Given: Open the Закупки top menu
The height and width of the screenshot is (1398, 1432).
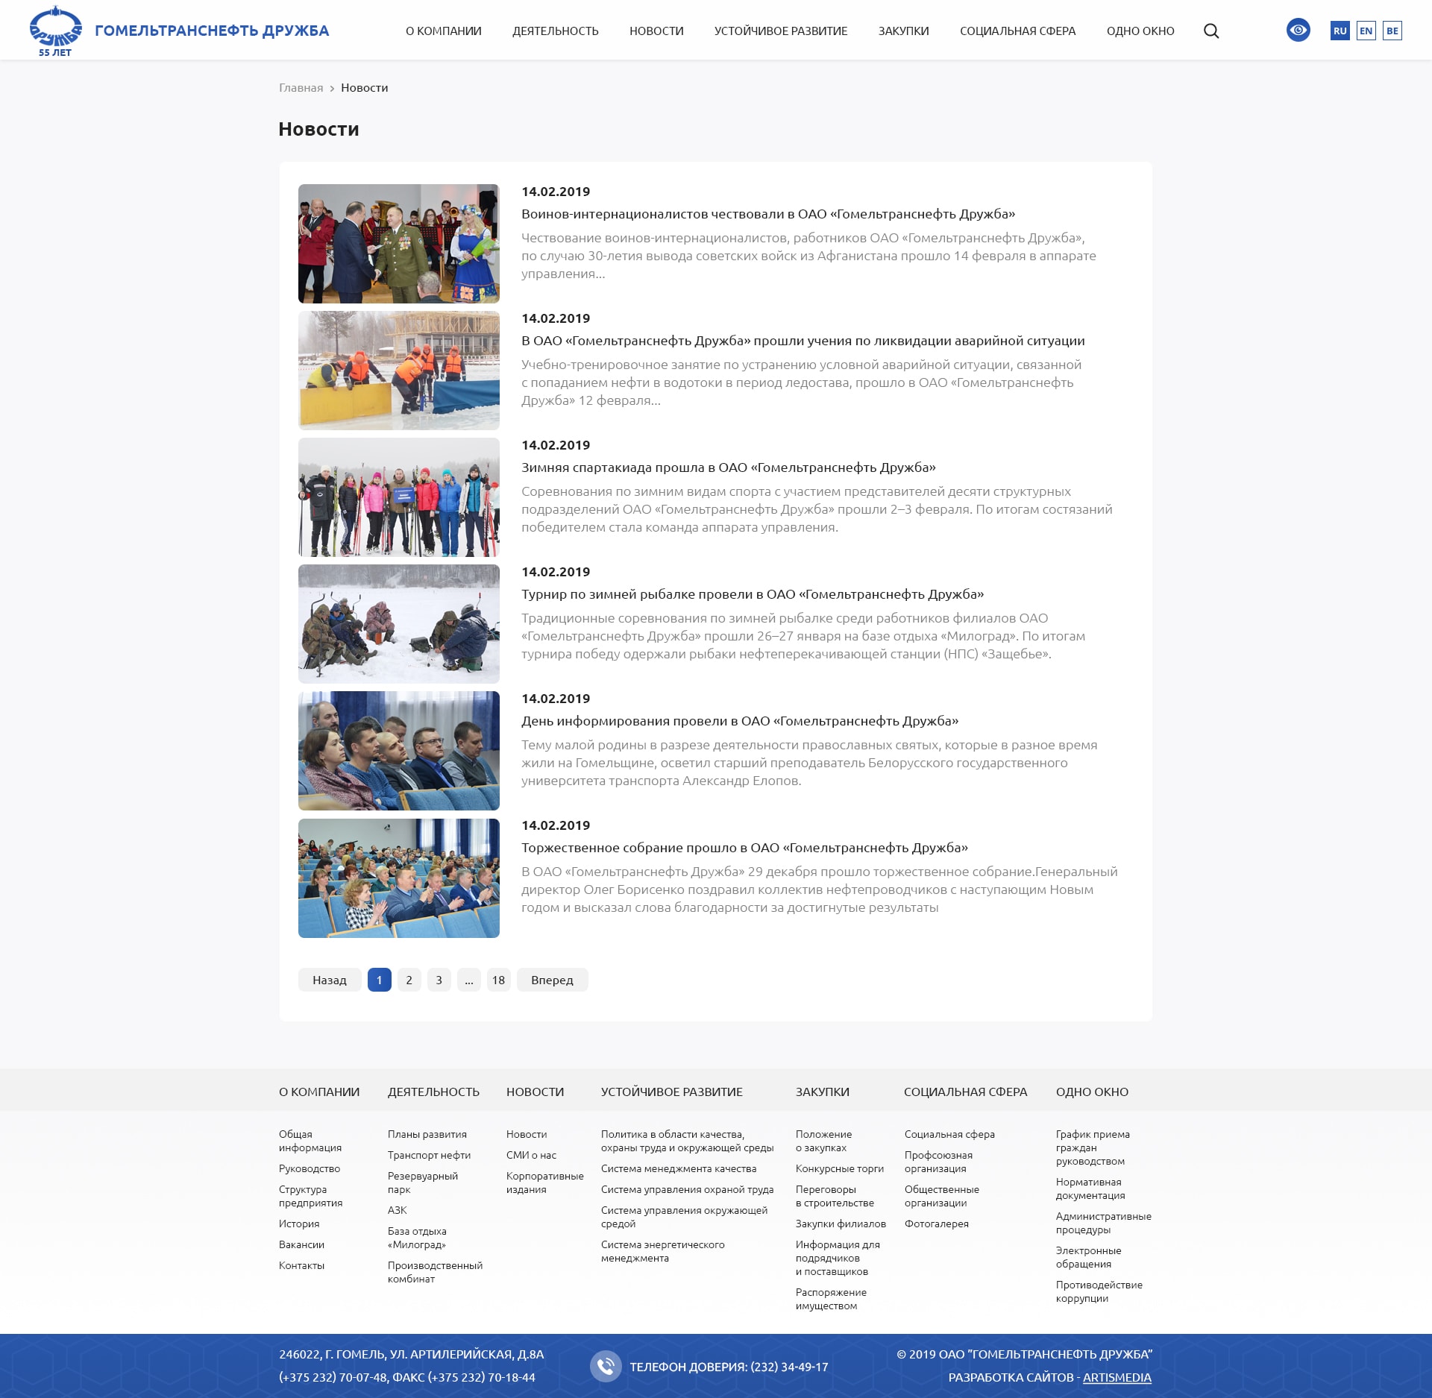Looking at the screenshot, I should (903, 31).
